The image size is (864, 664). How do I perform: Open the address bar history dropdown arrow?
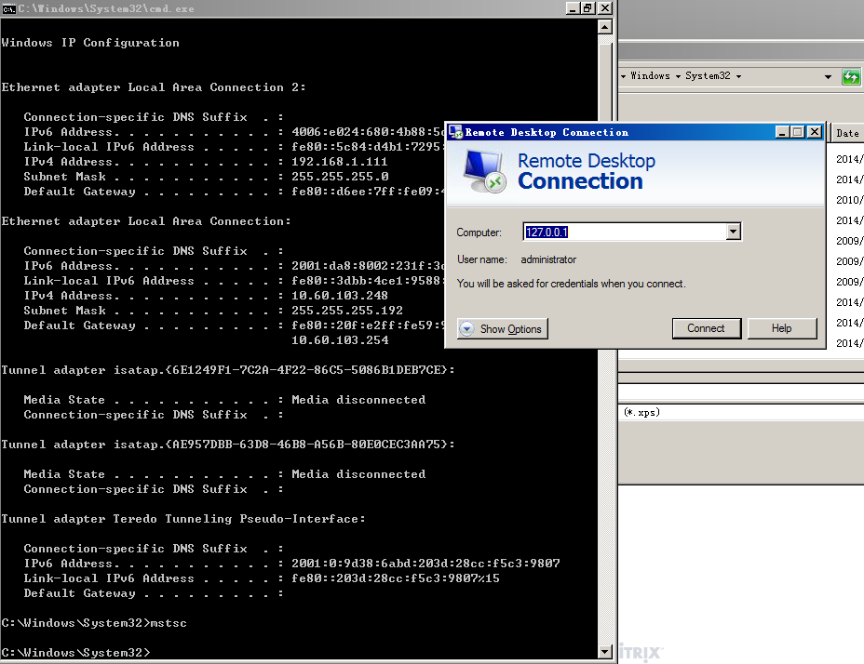click(x=828, y=76)
